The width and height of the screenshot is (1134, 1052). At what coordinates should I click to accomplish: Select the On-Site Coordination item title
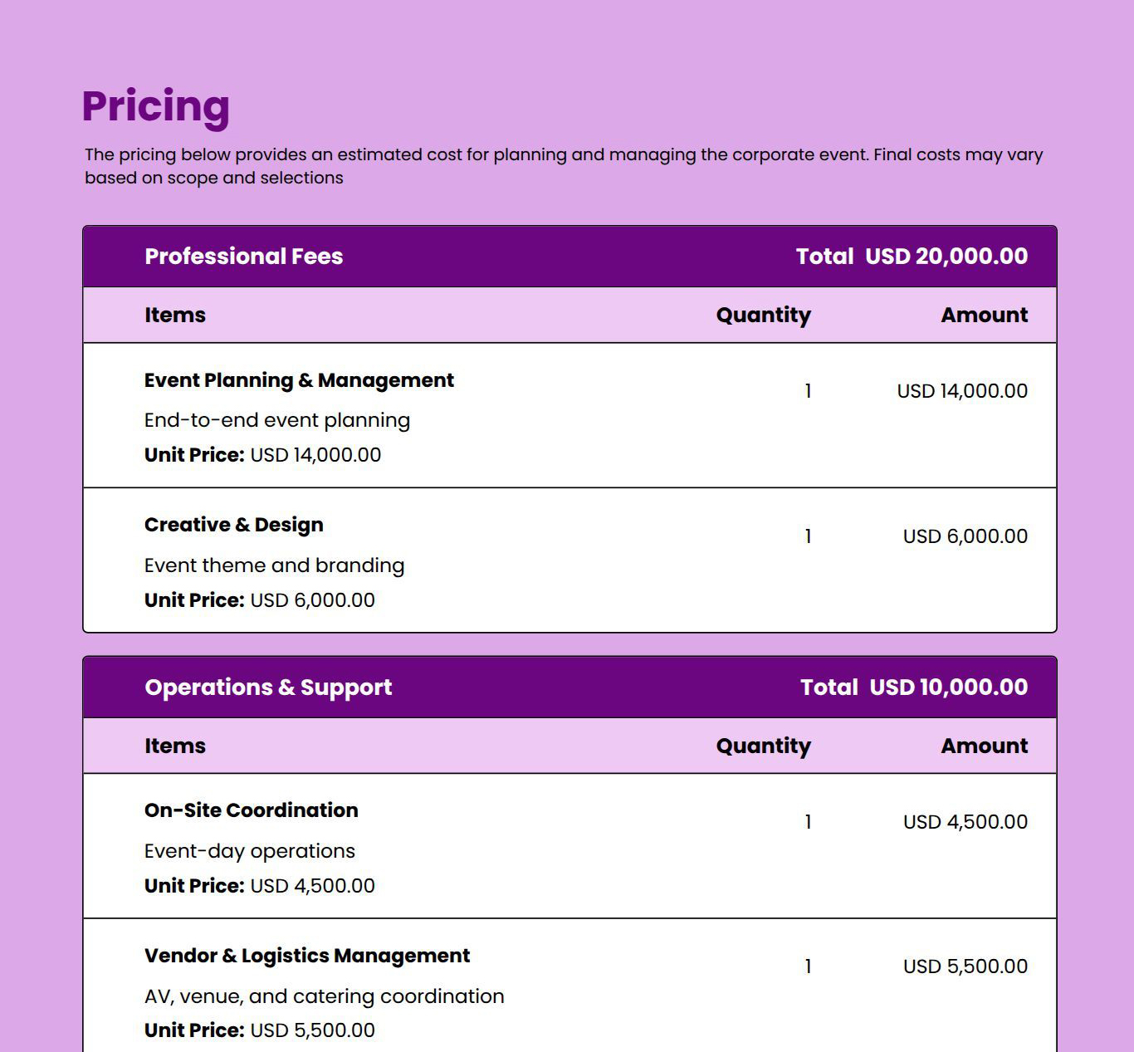pos(251,810)
